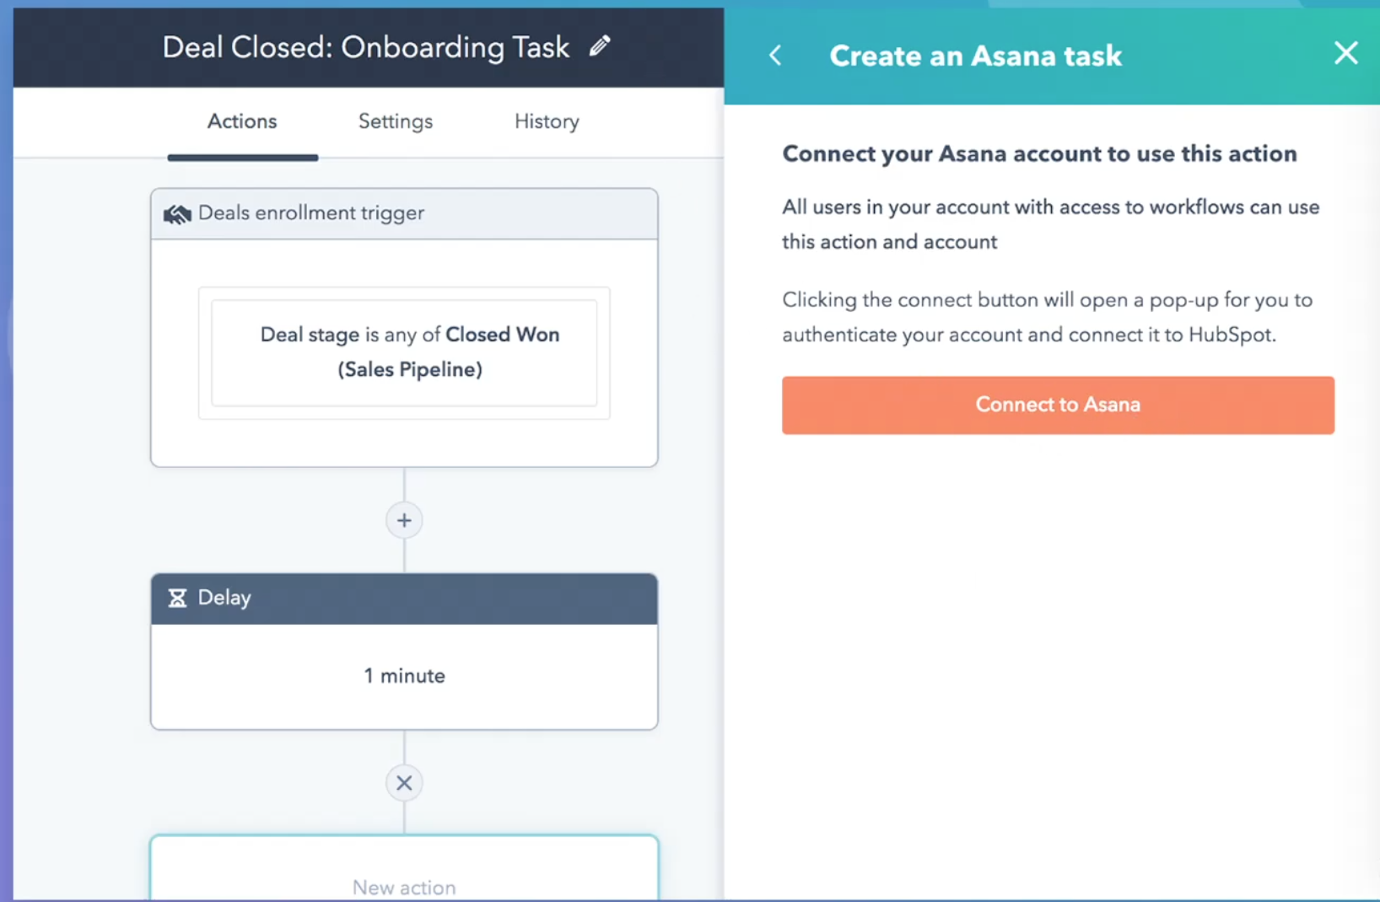Open the Settings tab
The width and height of the screenshot is (1380, 902).
point(395,121)
